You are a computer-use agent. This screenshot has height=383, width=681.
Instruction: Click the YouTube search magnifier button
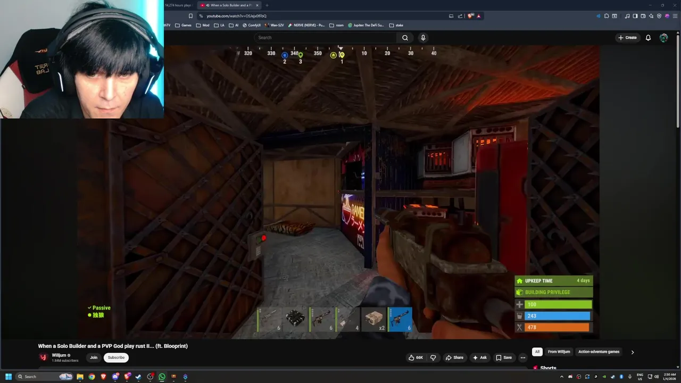click(x=405, y=38)
